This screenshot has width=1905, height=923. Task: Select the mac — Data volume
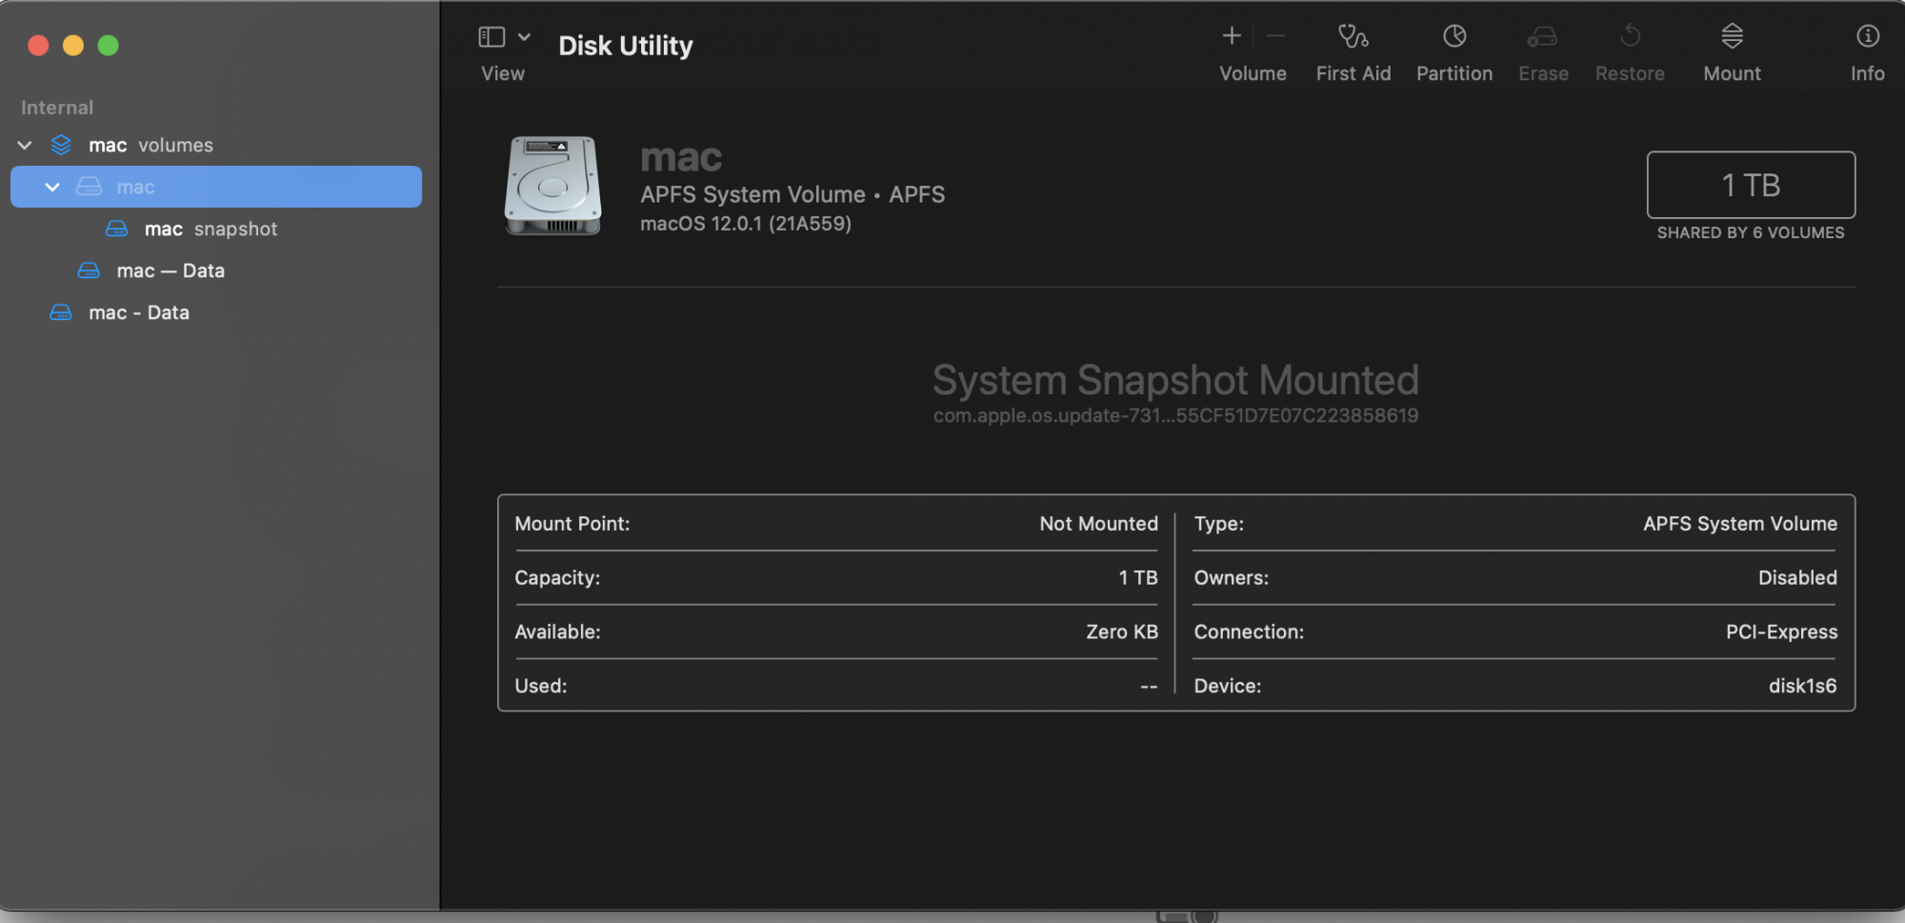coord(216,271)
